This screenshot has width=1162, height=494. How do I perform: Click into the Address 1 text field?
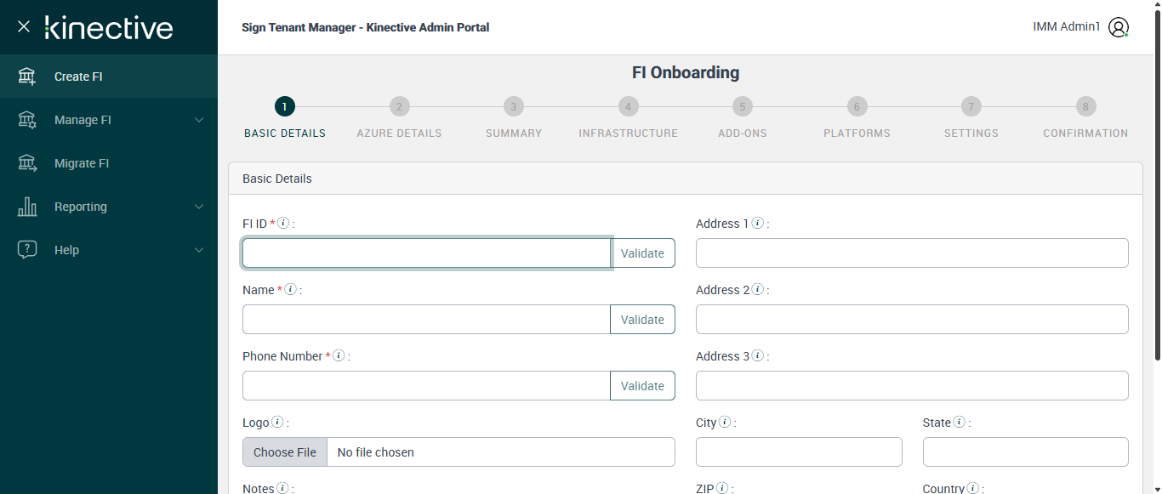click(x=912, y=253)
